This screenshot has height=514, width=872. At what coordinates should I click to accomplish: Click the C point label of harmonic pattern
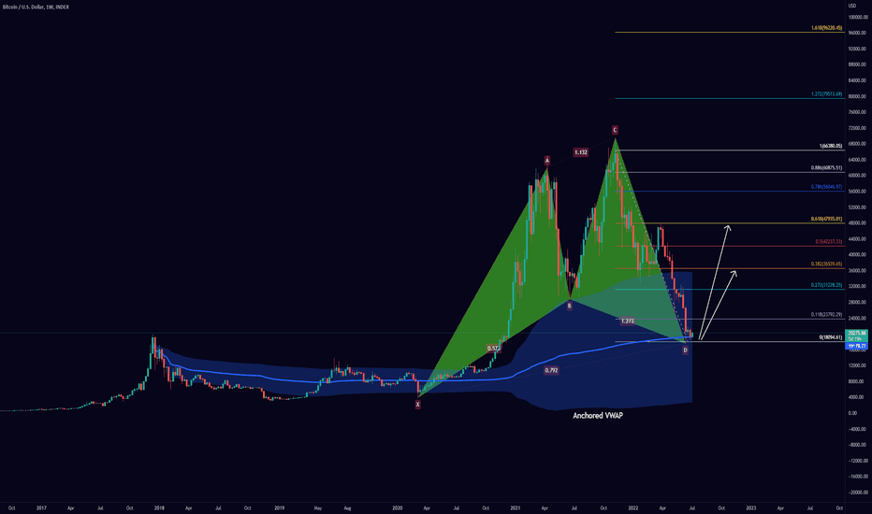click(x=615, y=130)
